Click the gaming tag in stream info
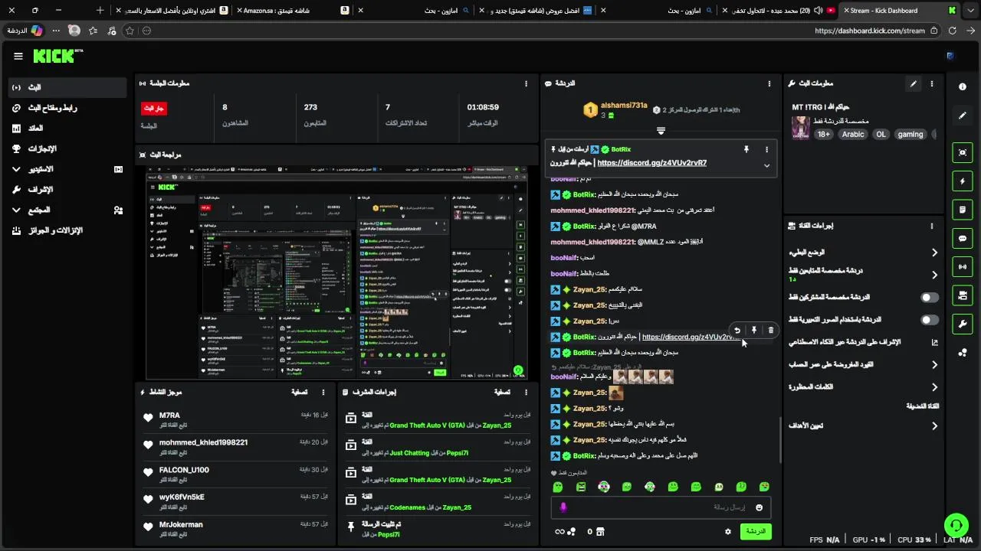Viewport: 981px width, 551px height. pyautogui.click(x=910, y=134)
